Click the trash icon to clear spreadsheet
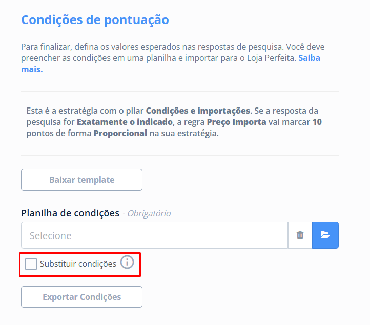 pos(300,235)
